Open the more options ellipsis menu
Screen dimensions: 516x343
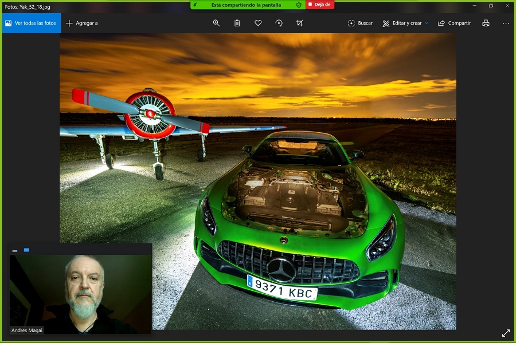tap(506, 23)
